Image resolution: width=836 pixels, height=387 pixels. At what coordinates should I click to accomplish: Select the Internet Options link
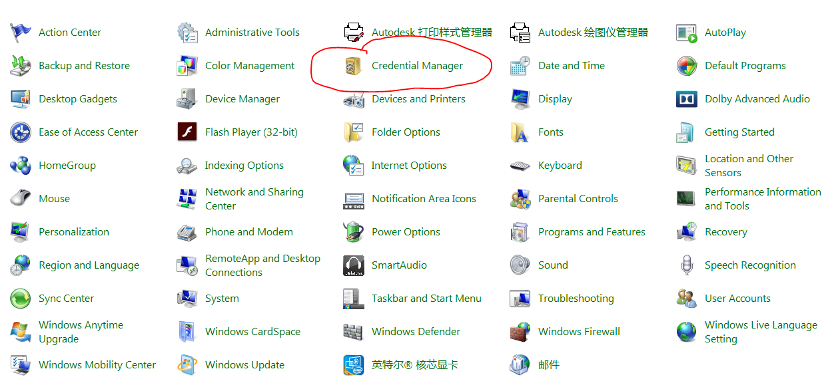pos(409,166)
